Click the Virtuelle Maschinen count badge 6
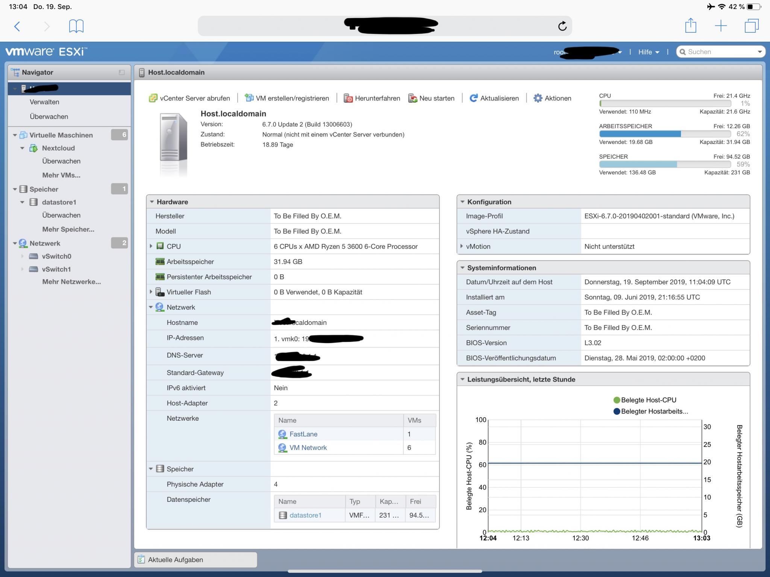The image size is (770, 577). [x=120, y=135]
